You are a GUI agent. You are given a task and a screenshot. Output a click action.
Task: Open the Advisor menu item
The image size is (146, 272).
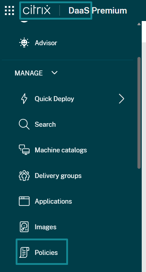click(x=46, y=43)
